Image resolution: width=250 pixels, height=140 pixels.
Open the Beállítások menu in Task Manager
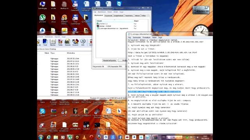pyautogui.click(x=102, y=12)
